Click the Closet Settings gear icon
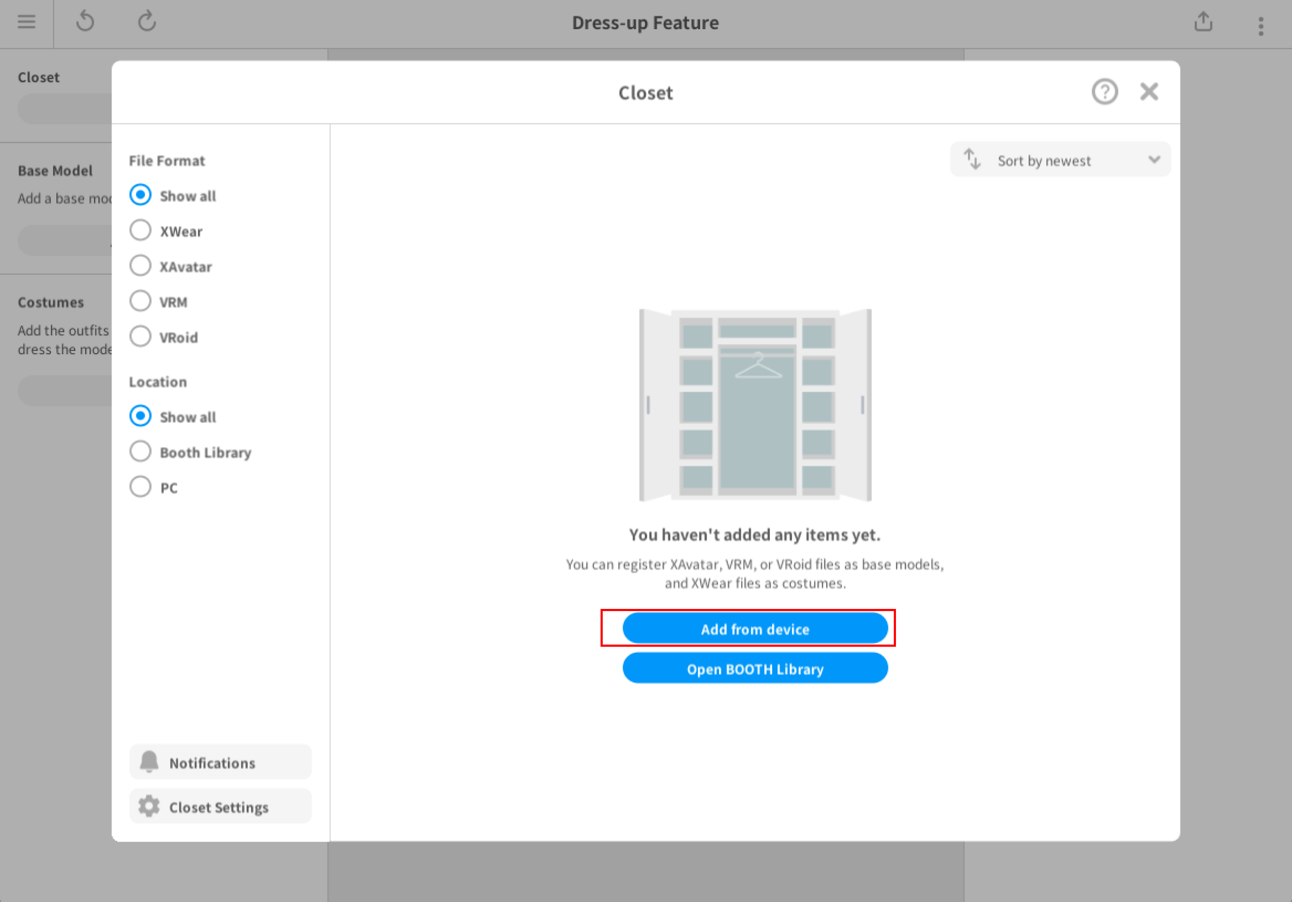Screen dimensions: 1292x902 (149, 806)
